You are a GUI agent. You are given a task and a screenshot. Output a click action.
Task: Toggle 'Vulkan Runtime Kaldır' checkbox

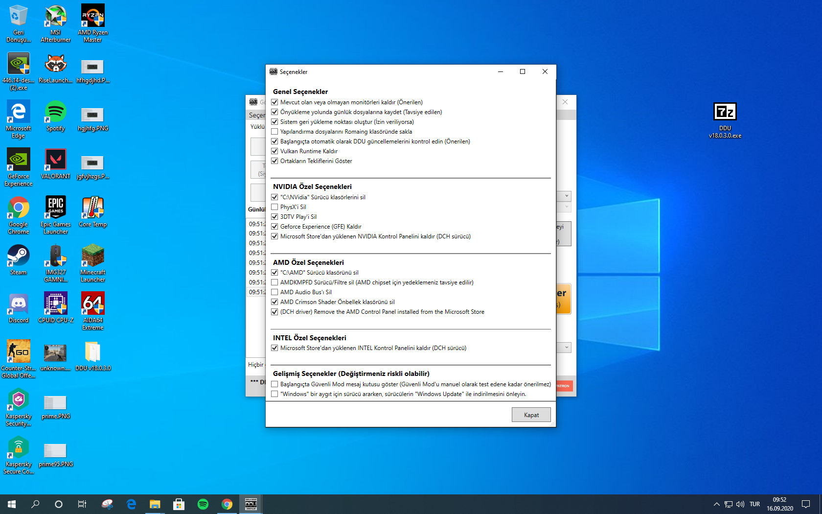274,151
